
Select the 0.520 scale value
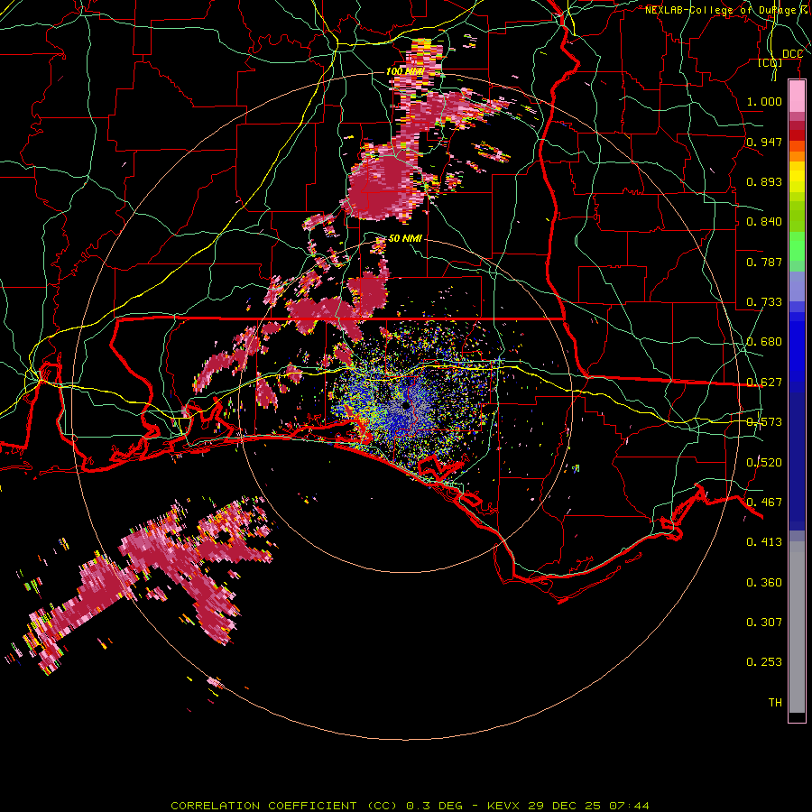(764, 463)
